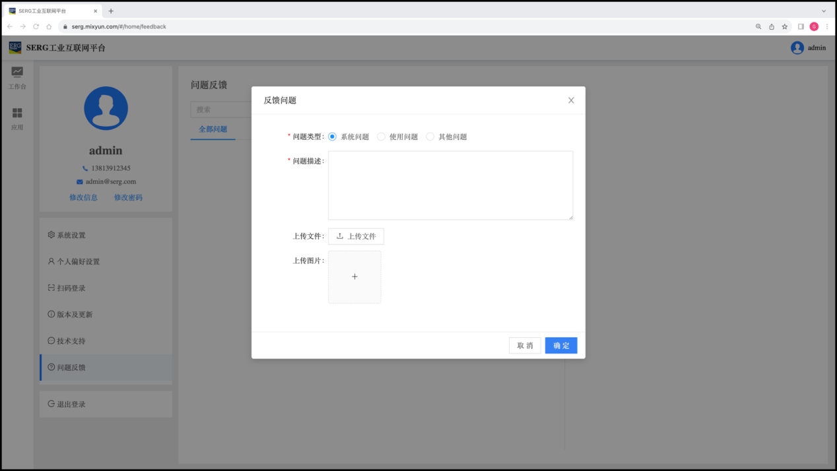Click the browser share icon
The image size is (837, 471).
click(772, 26)
